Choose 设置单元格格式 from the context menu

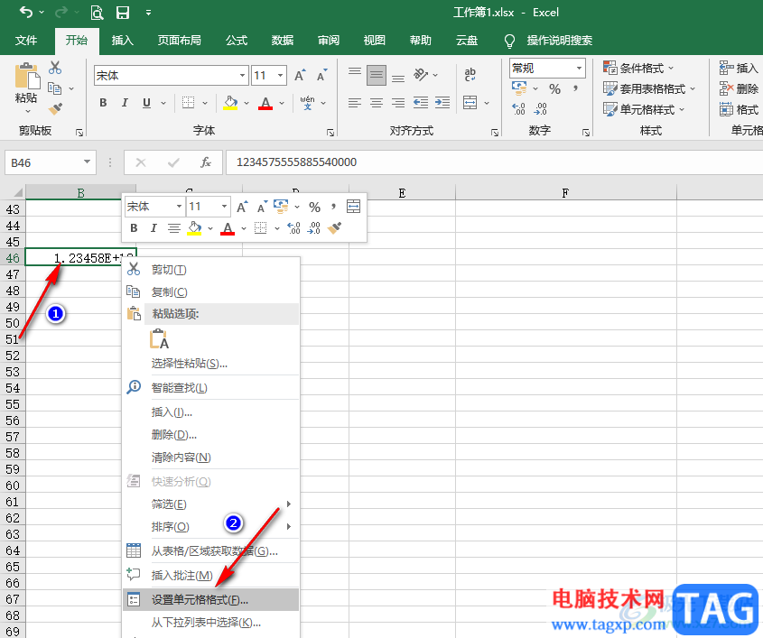coord(210,599)
